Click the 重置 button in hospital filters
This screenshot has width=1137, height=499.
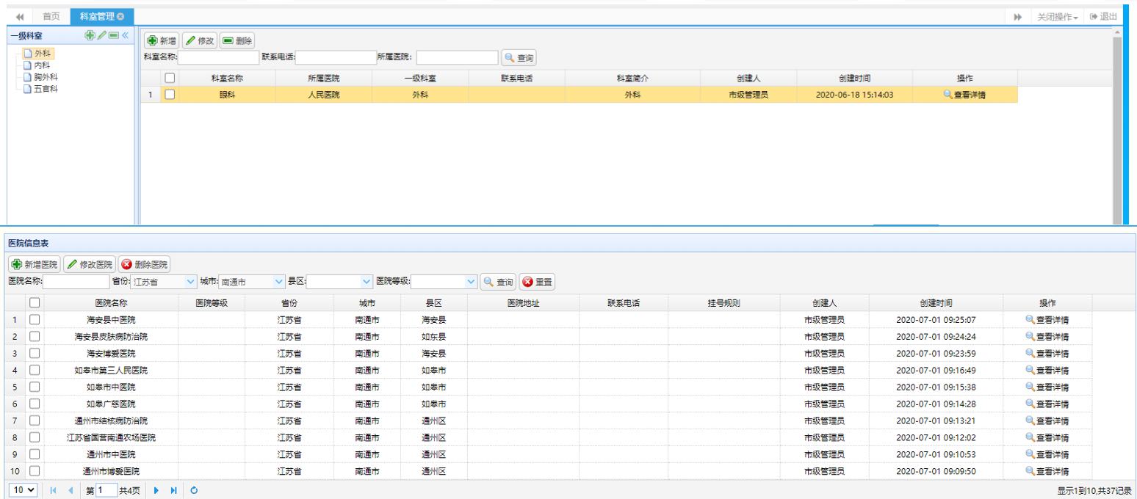coord(537,282)
